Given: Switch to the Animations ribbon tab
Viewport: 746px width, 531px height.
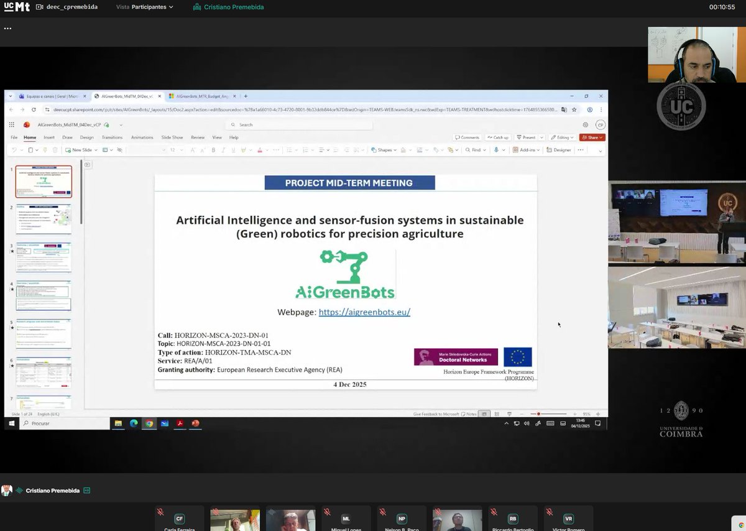Looking at the screenshot, I should [x=142, y=137].
